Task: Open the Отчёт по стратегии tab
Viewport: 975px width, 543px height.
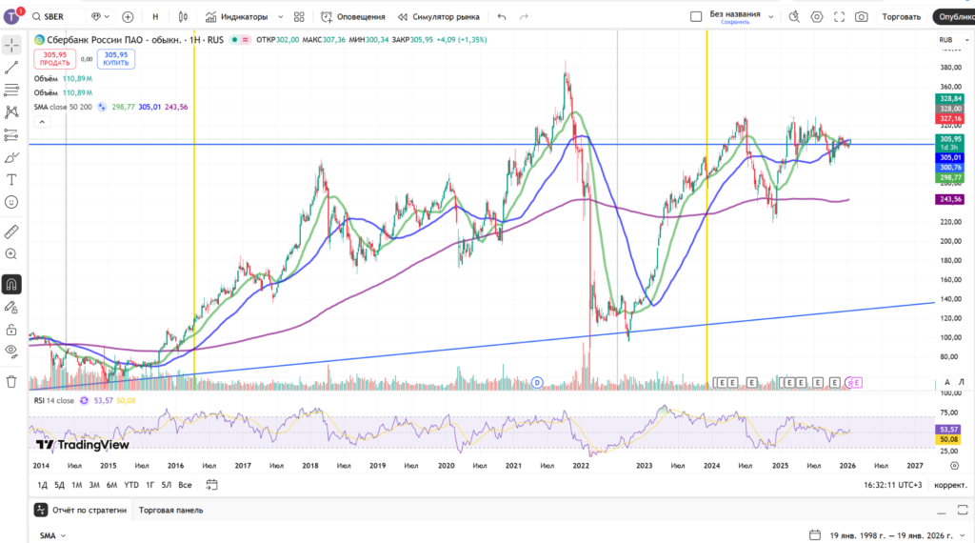Action: [x=81, y=510]
